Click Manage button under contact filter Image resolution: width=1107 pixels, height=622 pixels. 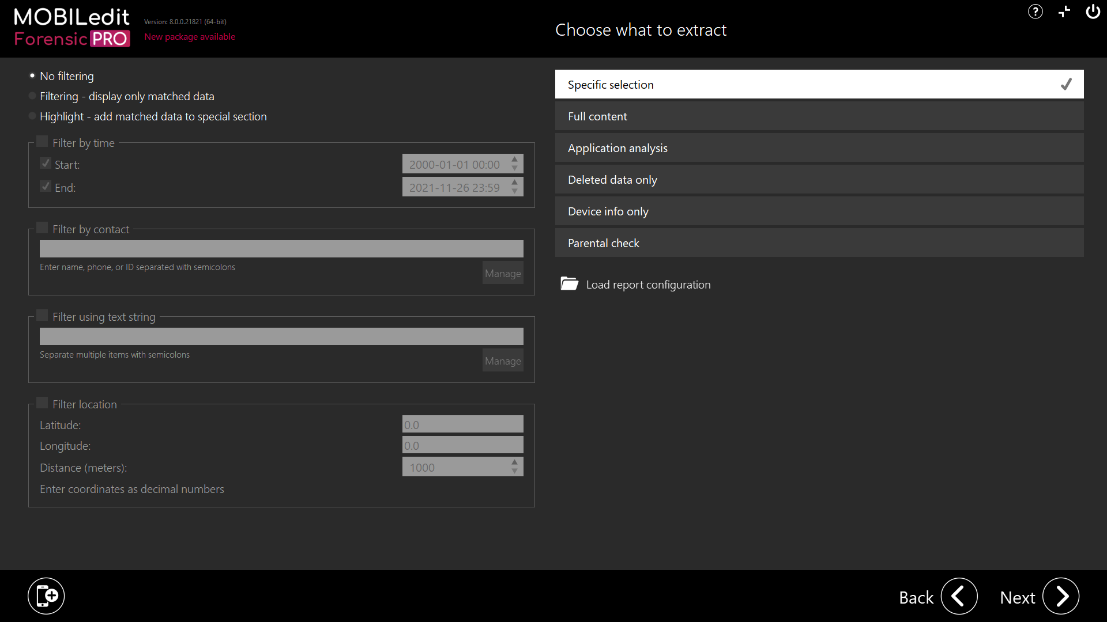pos(503,273)
